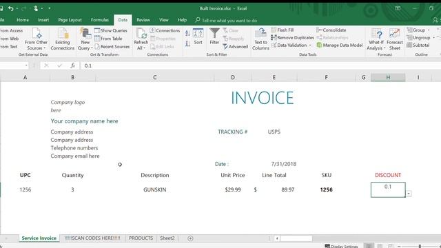Open the DISCOUNT cell dropdown arrow

click(x=409, y=194)
